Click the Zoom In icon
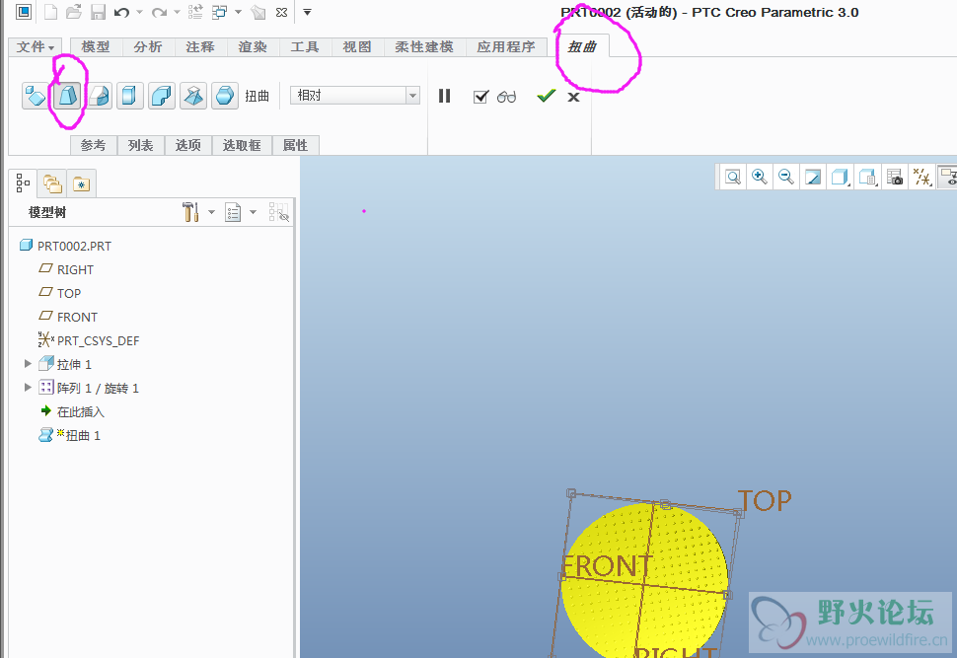This screenshot has height=658, width=957. coord(760,177)
